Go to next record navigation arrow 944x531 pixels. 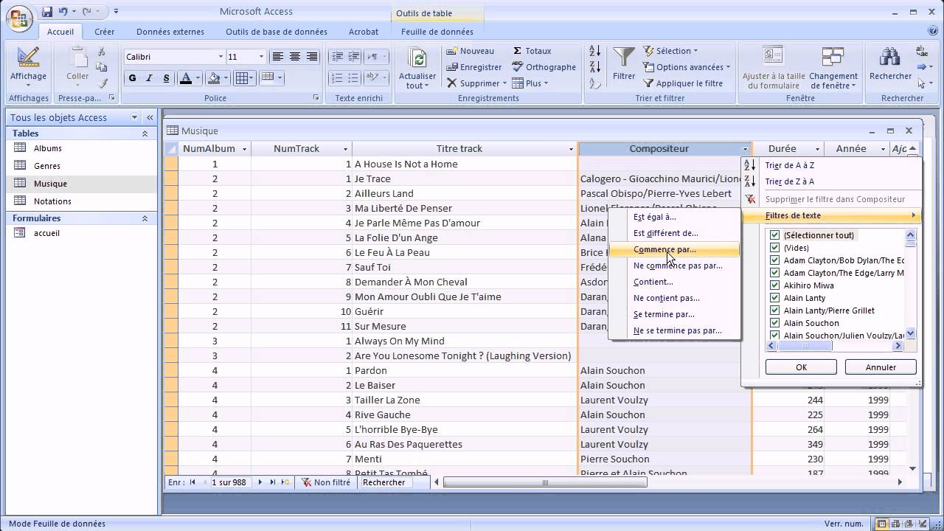[260, 482]
